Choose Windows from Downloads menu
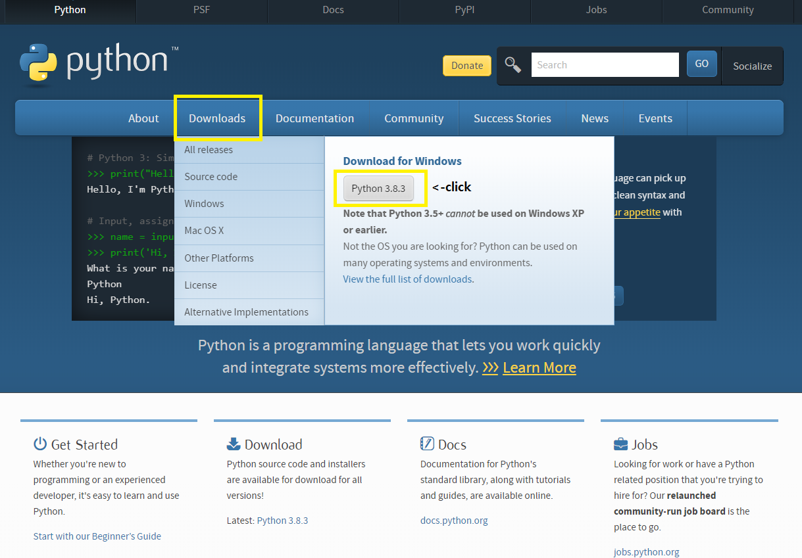Viewport: 802px width, 558px height. click(x=249, y=204)
